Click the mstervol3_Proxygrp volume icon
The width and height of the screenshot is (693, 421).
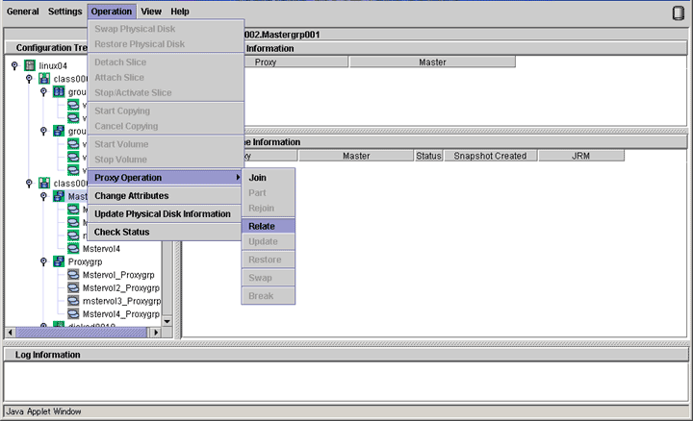click(73, 300)
